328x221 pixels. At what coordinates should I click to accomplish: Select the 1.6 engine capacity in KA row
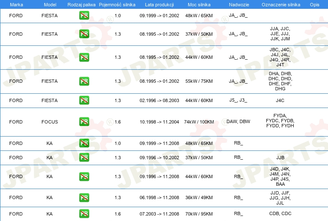[118, 214]
